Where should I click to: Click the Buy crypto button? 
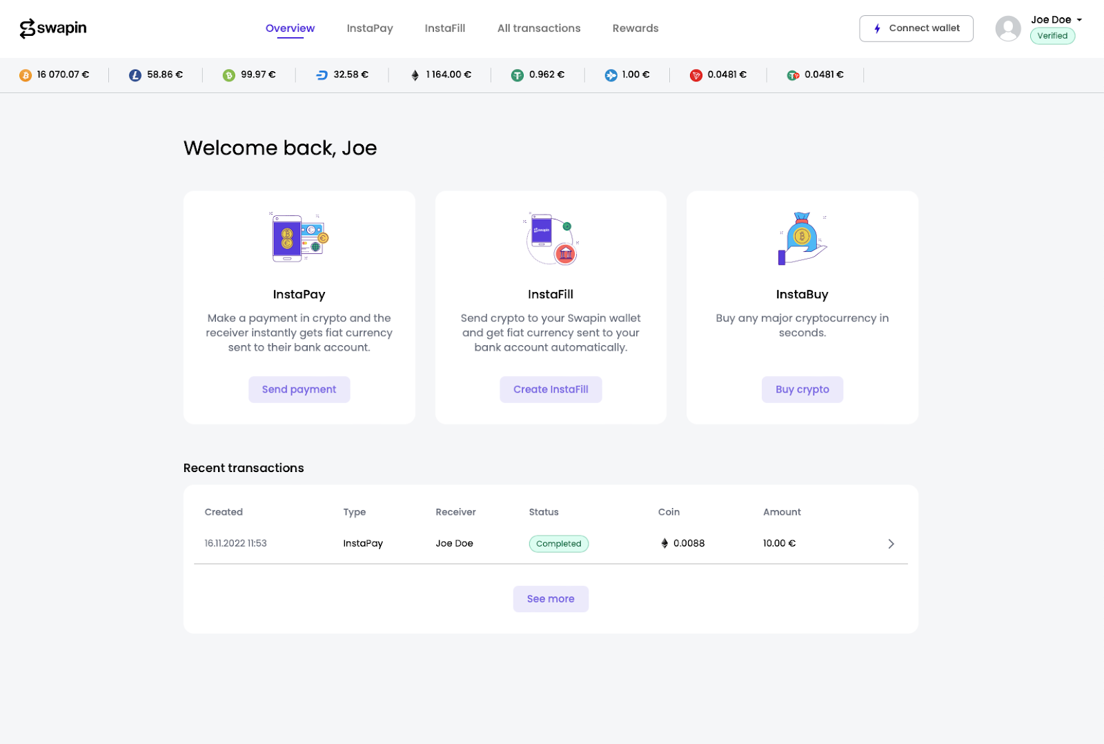[802, 389]
